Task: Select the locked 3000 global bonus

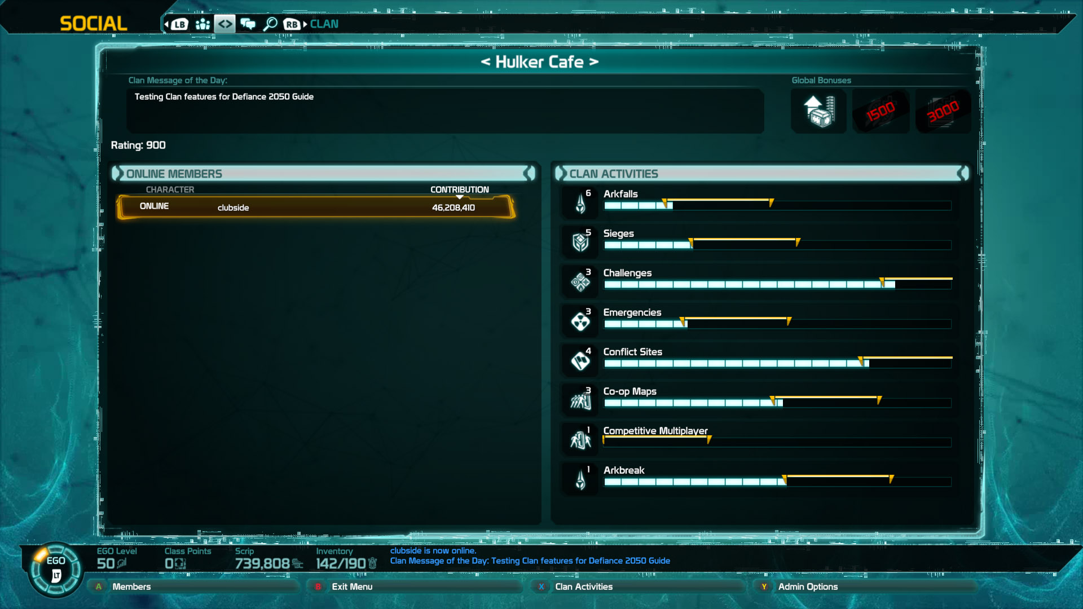Action: point(943,111)
